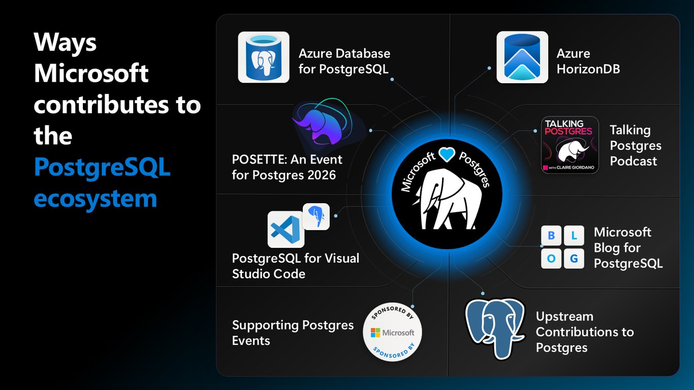The width and height of the screenshot is (694, 390).
Task: Select 'PostgreSQL for Visual Studio Code' text
Action: [296, 266]
